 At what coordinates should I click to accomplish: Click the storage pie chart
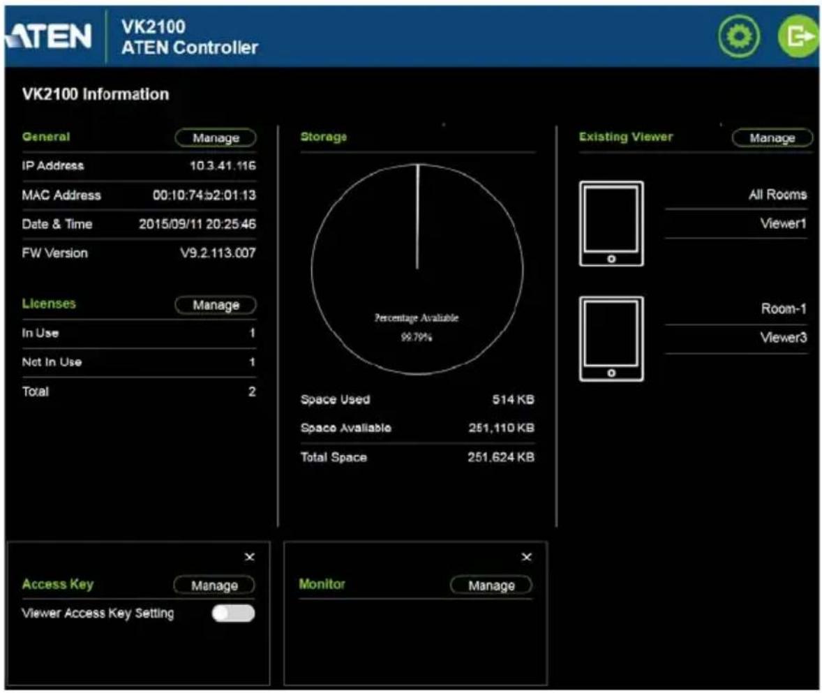click(417, 269)
